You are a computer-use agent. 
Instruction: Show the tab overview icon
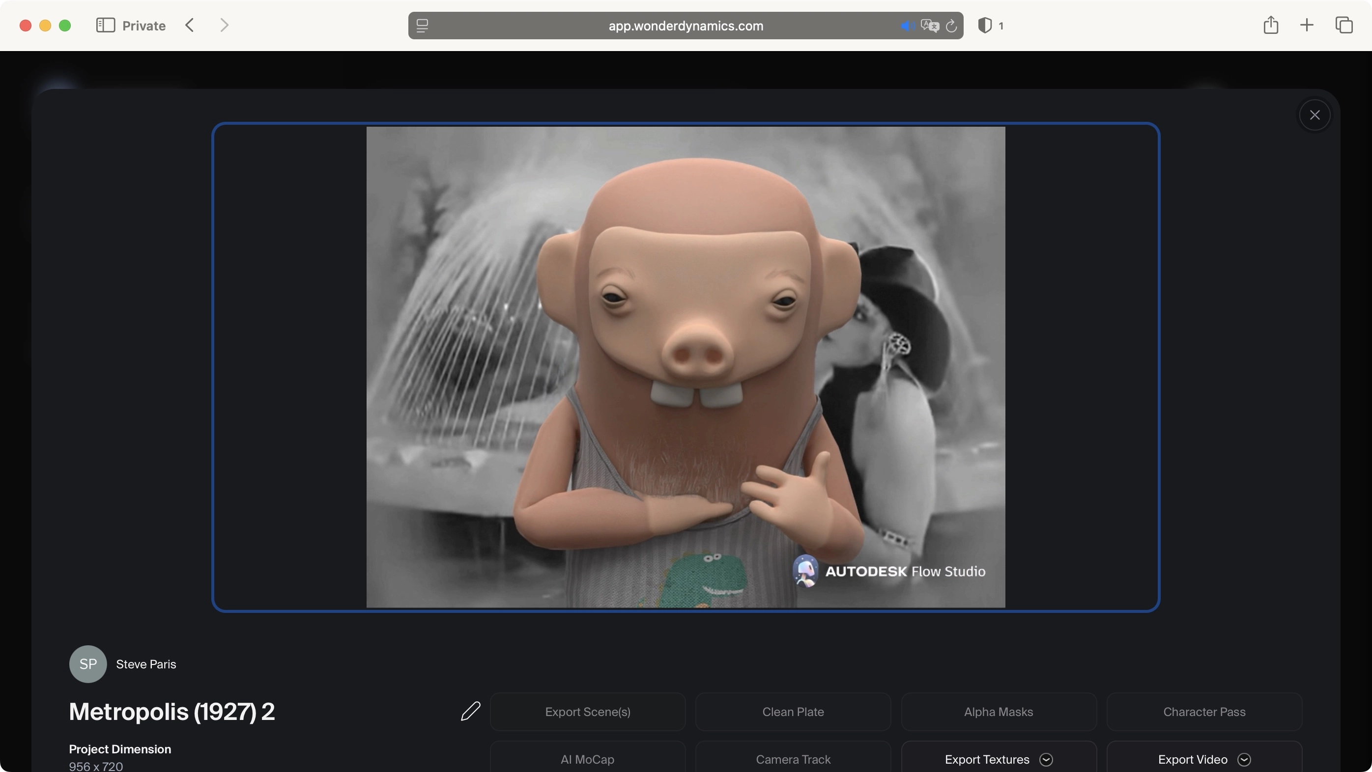[1343, 25]
